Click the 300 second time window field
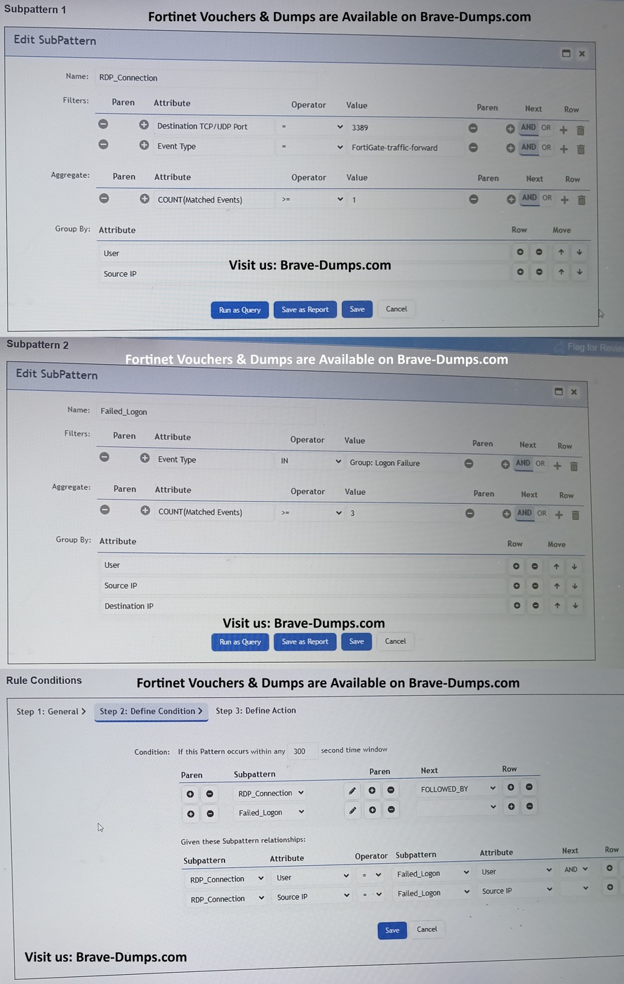This screenshot has width=624, height=984. pos(301,751)
